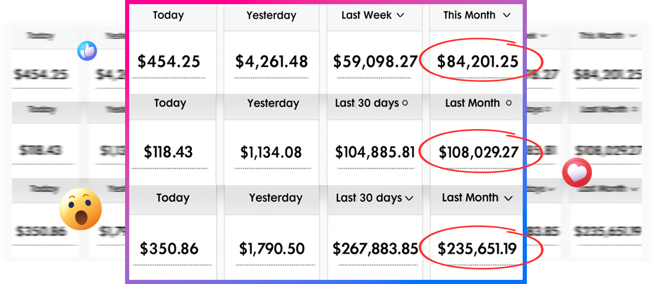
Task: Click the $267,883.85 Last 30 days value
Action: [375, 249]
